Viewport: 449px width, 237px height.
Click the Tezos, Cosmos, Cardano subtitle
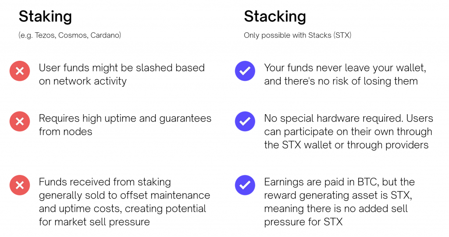click(70, 35)
